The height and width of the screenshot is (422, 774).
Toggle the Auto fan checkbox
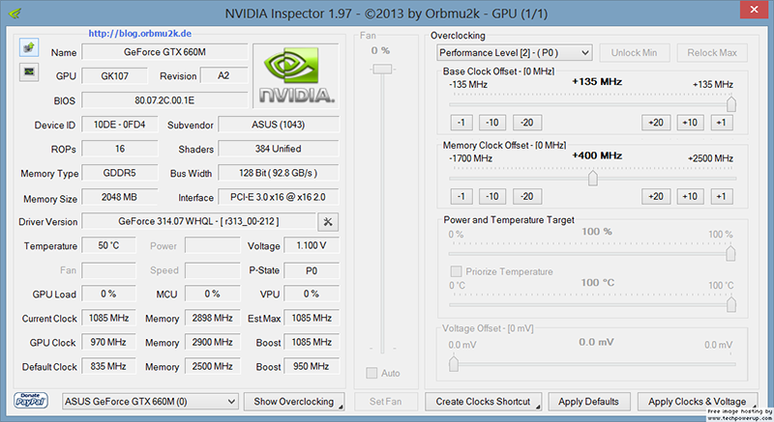372,374
